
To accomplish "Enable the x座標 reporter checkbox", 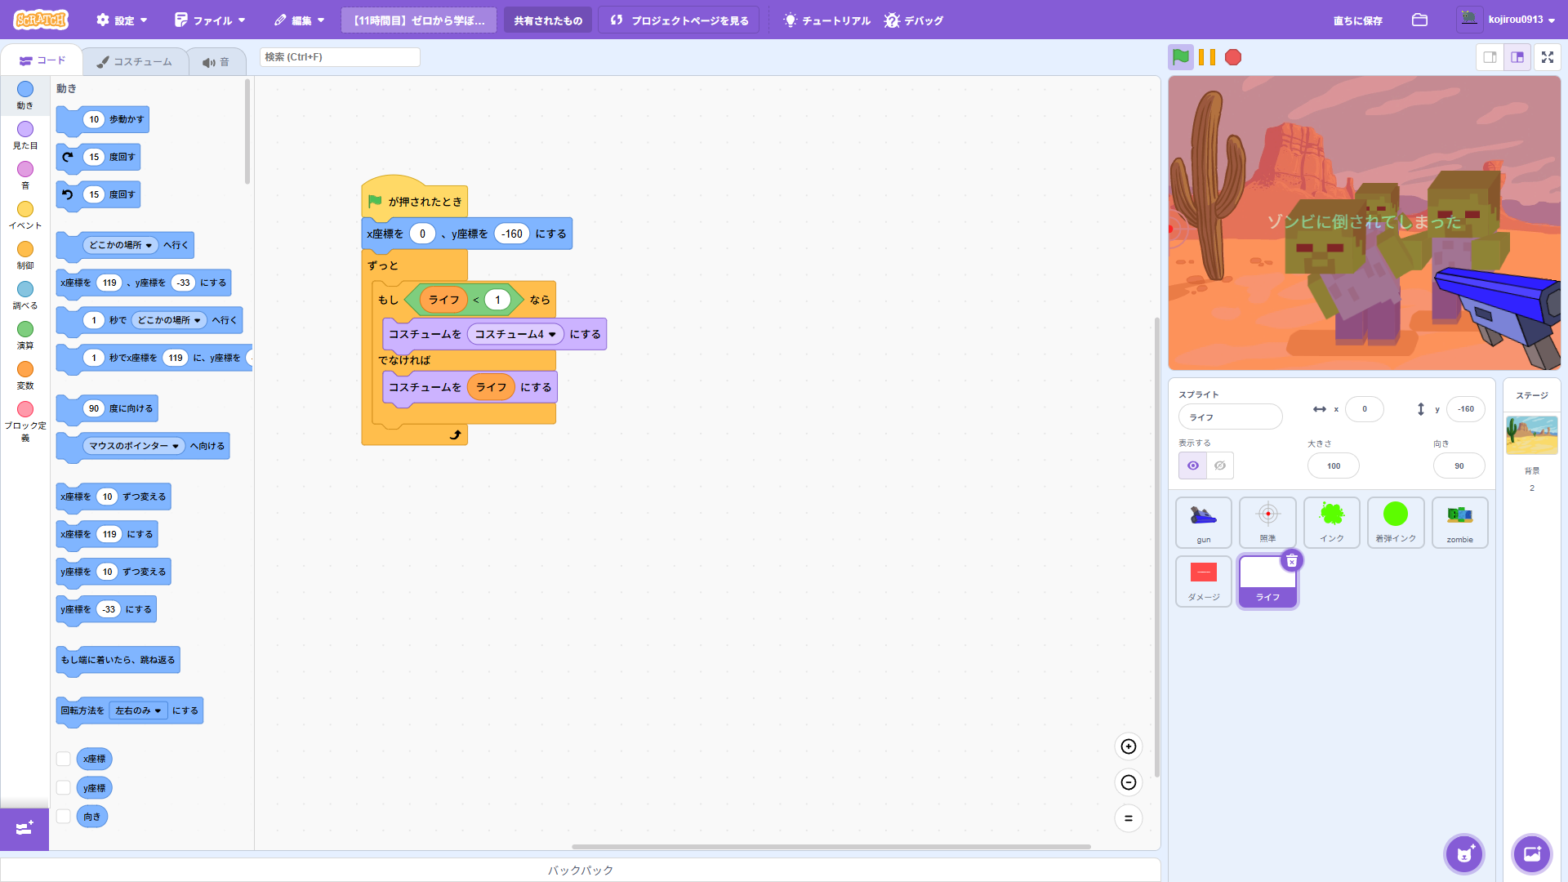I will click(64, 759).
